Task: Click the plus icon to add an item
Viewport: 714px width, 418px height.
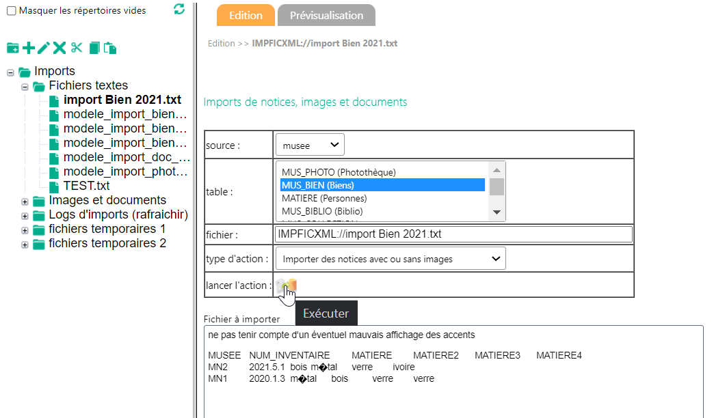Action: [x=29, y=48]
